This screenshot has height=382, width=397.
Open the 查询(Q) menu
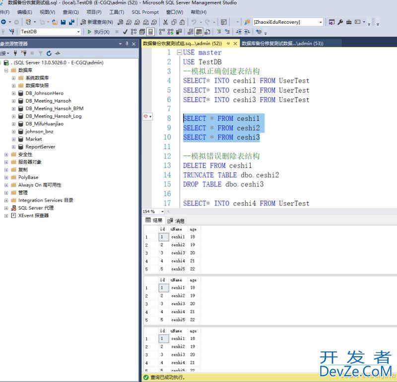[x=70, y=12]
